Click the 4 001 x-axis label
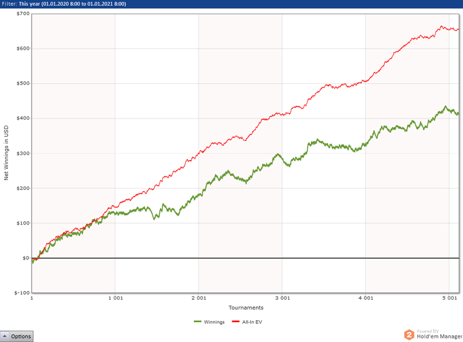Viewport: 463px width, 342px height. click(366, 298)
